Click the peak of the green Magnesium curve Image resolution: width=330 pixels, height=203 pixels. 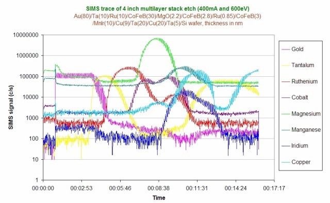157,39
